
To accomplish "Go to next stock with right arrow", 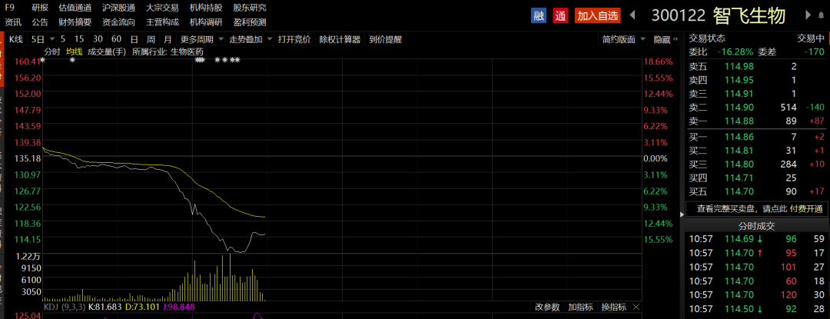I will [x=808, y=15].
